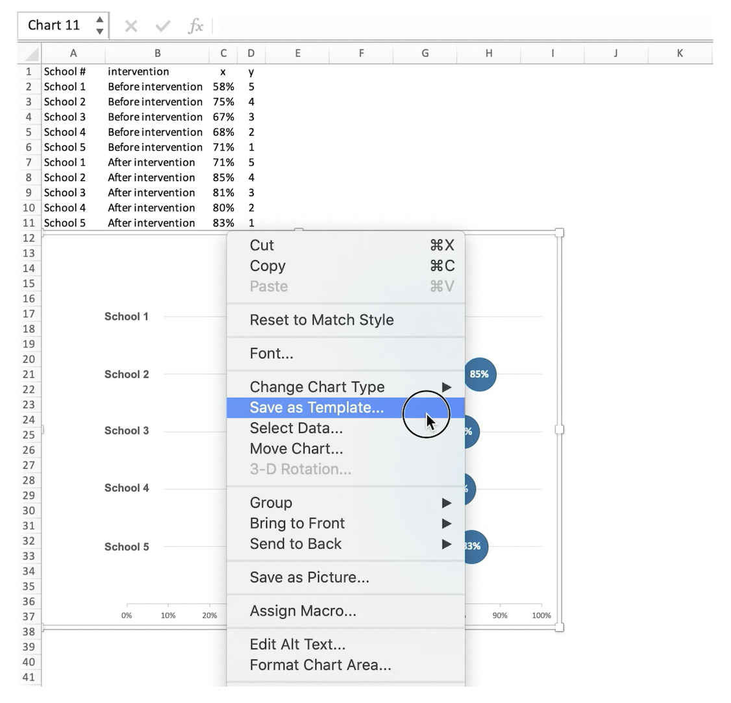Viewport: 731px width, 703px height.
Task: Expand the Change Chart Type submenu arrow
Action: coord(447,387)
